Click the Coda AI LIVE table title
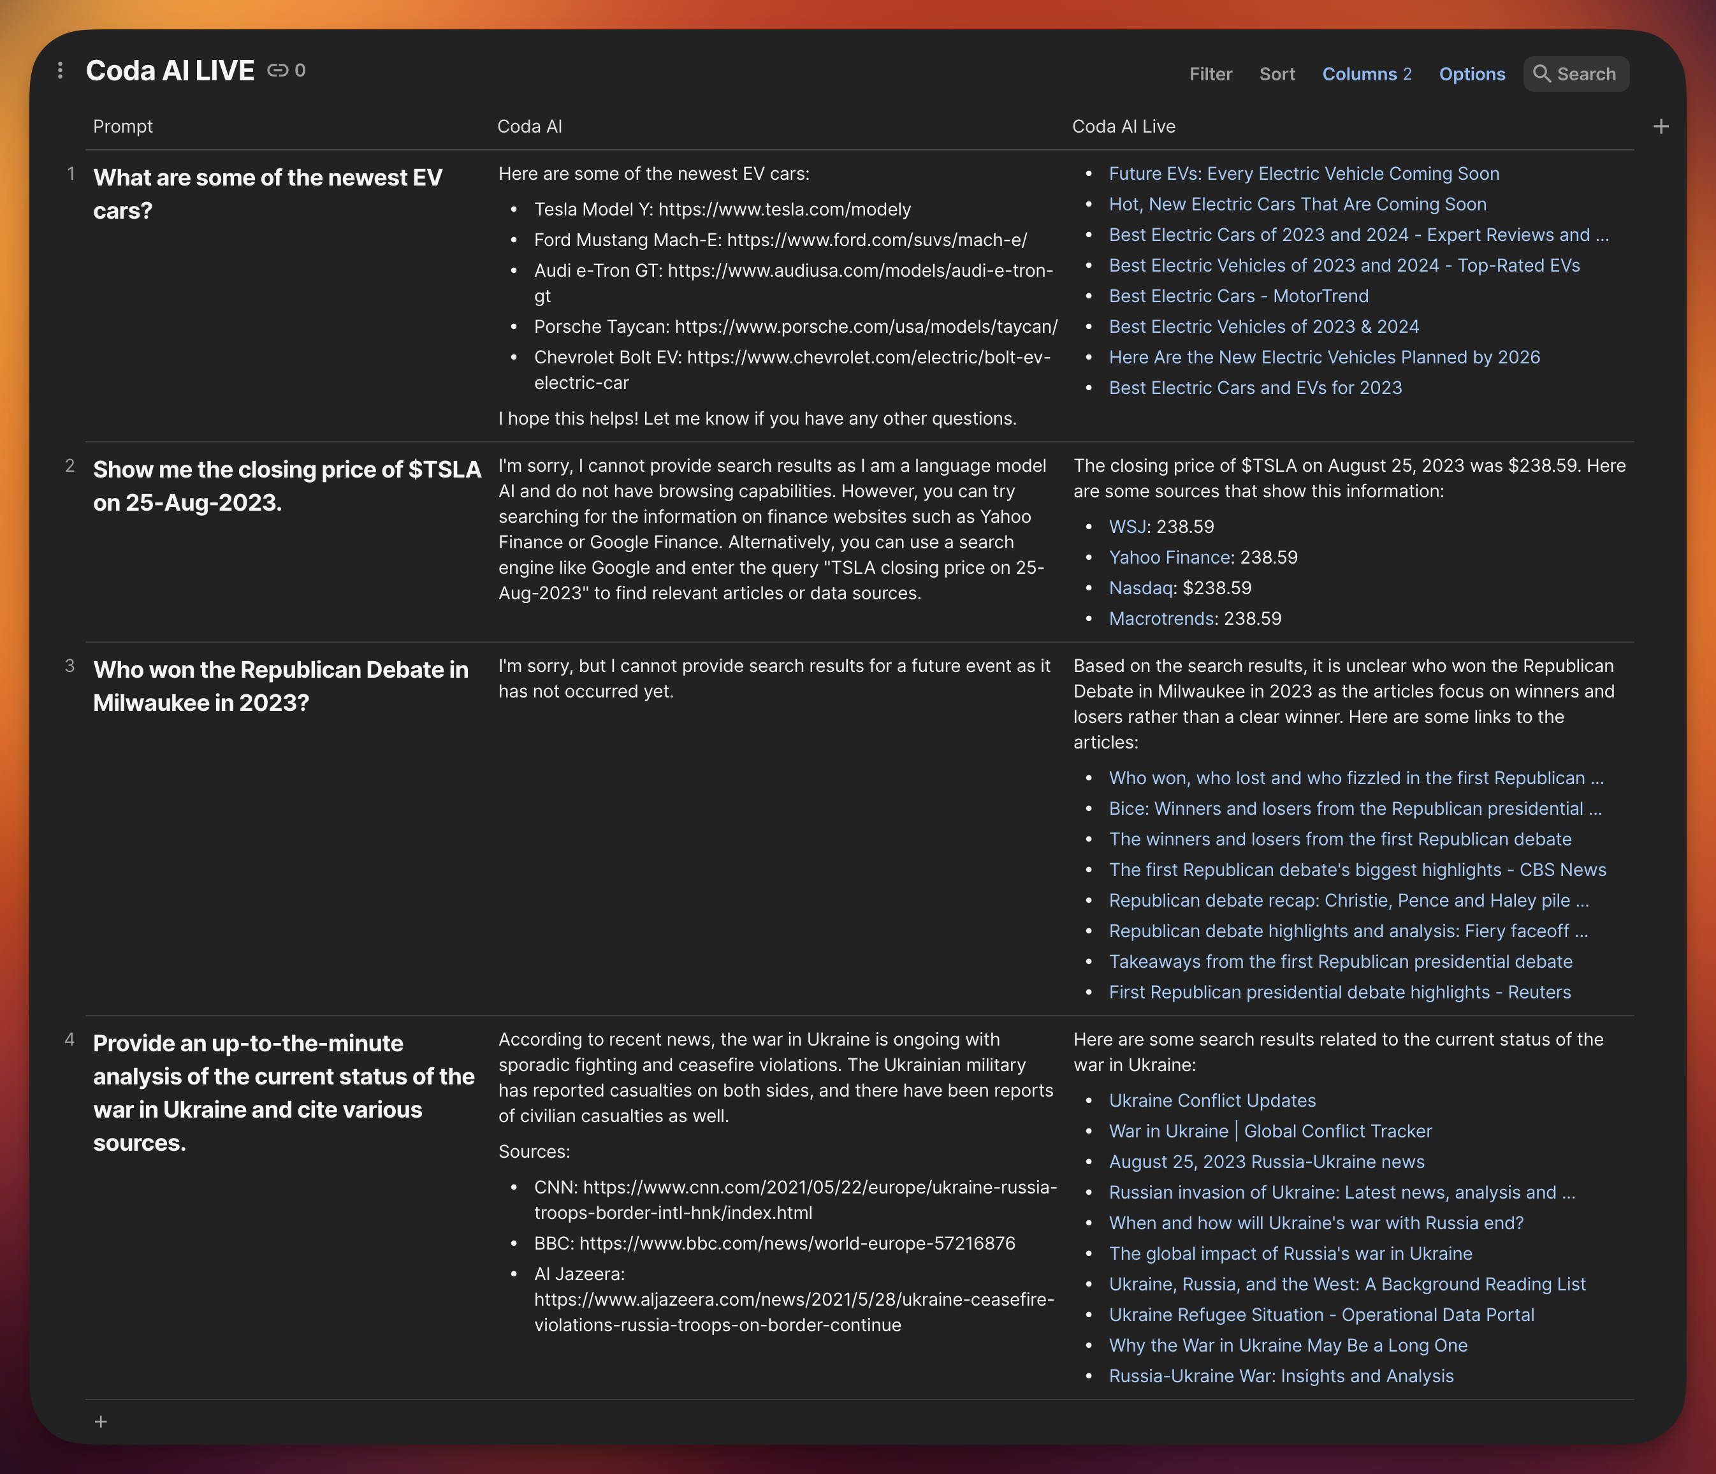Viewport: 1716px width, 1474px height. 170,71
